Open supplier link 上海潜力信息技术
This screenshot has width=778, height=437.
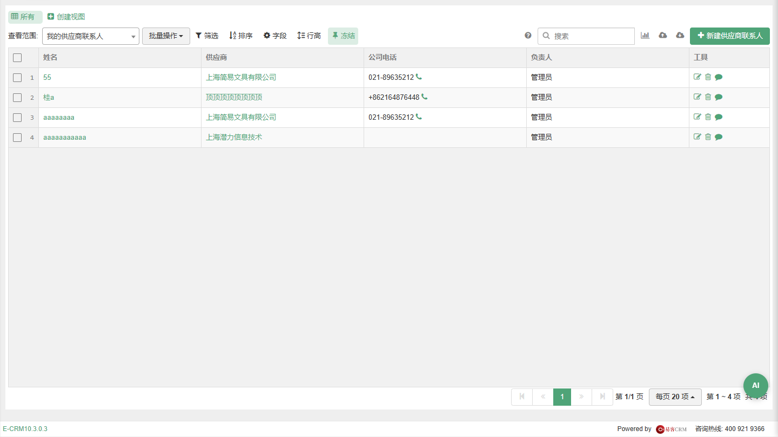tap(234, 137)
